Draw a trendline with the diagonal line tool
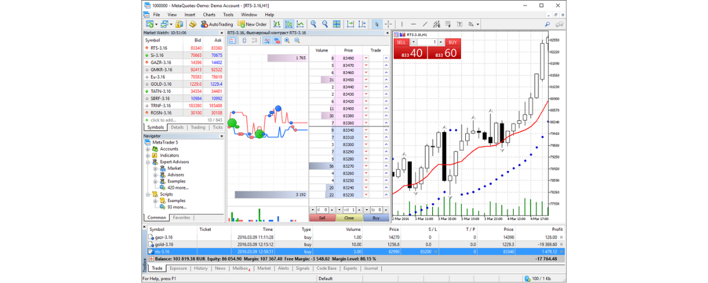708x283 pixels. pos(424,24)
